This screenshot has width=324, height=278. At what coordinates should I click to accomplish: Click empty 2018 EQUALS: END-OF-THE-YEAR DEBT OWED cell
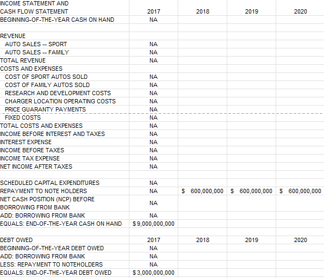pyautogui.click(x=202, y=273)
